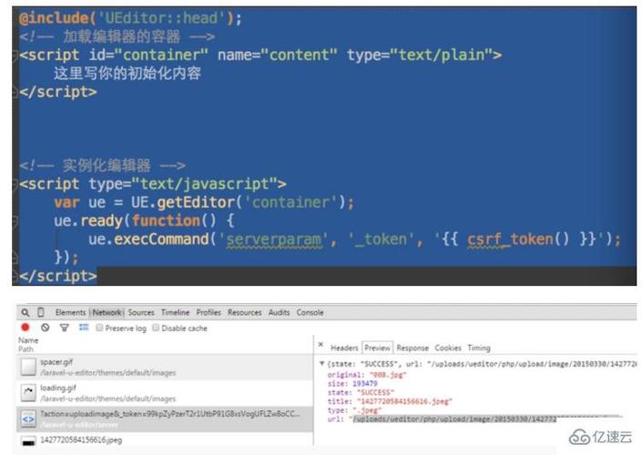Enable the Preserve log checkbox
The height and width of the screenshot is (455, 642).
pos(99,328)
